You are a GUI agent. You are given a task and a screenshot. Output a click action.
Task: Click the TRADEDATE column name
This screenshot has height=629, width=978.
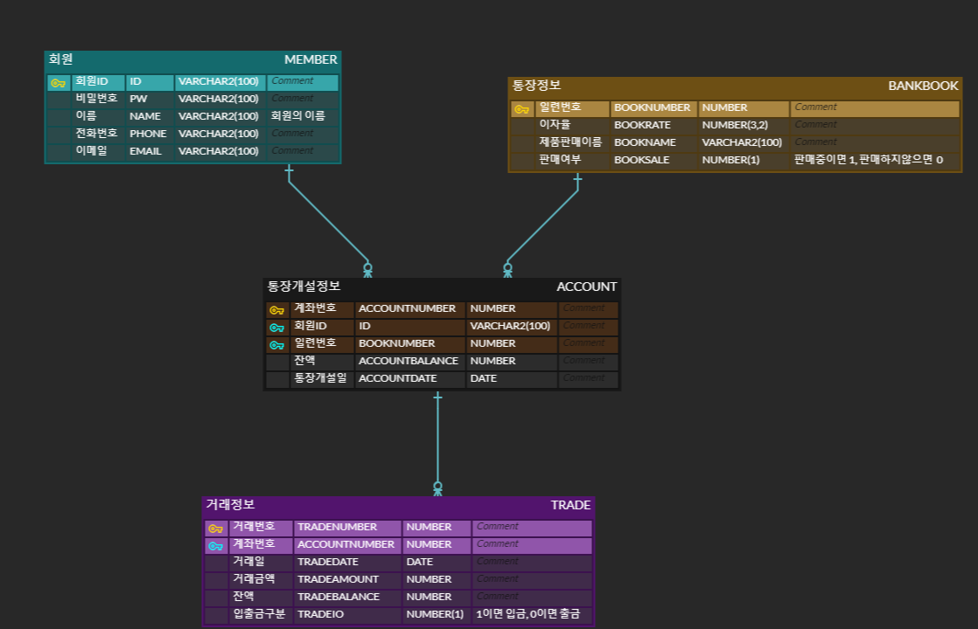coord(328,562)
